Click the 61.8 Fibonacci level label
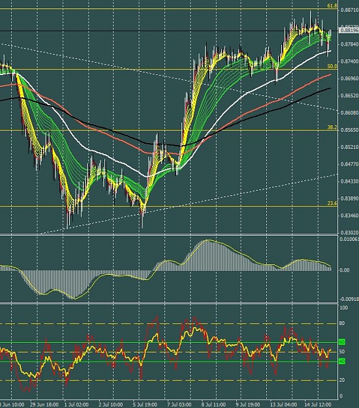This screenshot has width=359, height=408. click(x=332, y=6)
